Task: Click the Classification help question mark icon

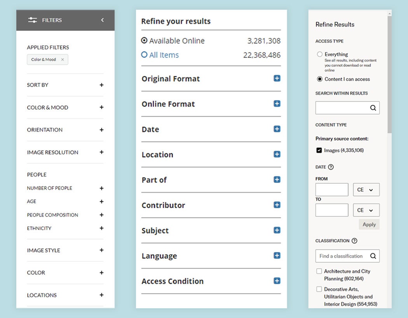Action: click(x=354, y=241)
